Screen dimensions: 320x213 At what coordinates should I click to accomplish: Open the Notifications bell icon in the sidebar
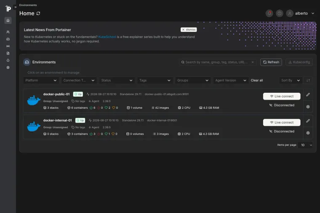[x=8, y=60]
